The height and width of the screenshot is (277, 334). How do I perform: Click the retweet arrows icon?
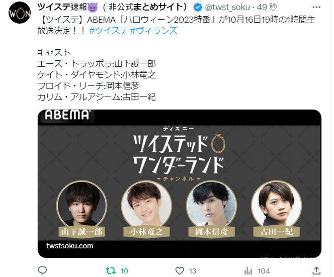pos(111,270)
